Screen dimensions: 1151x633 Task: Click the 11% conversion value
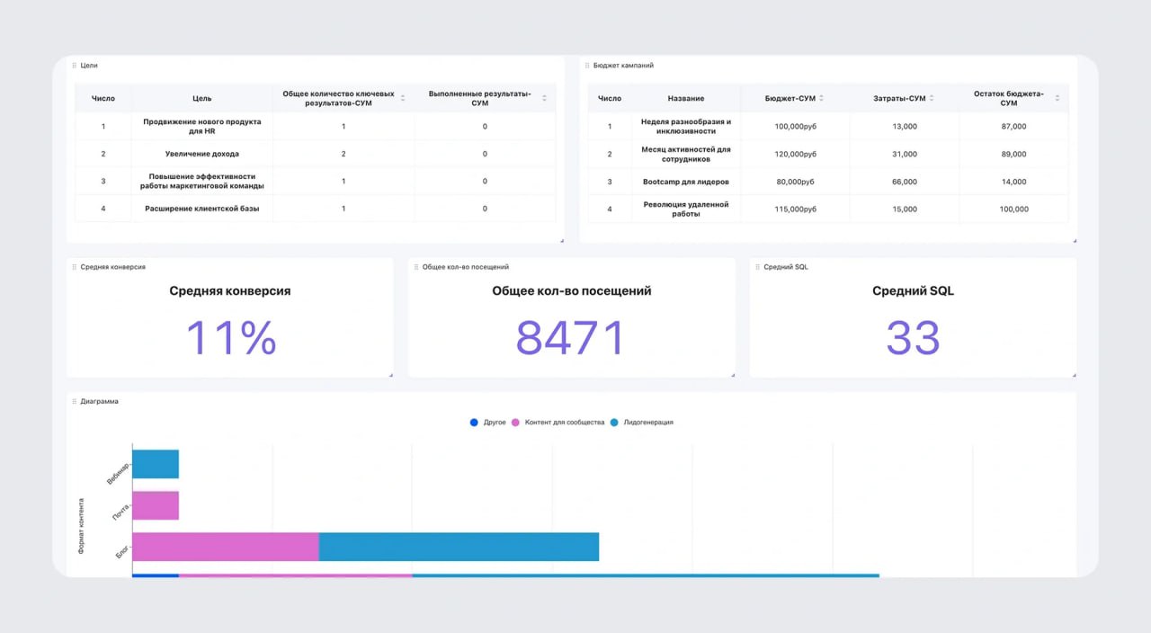coord(229,337)
